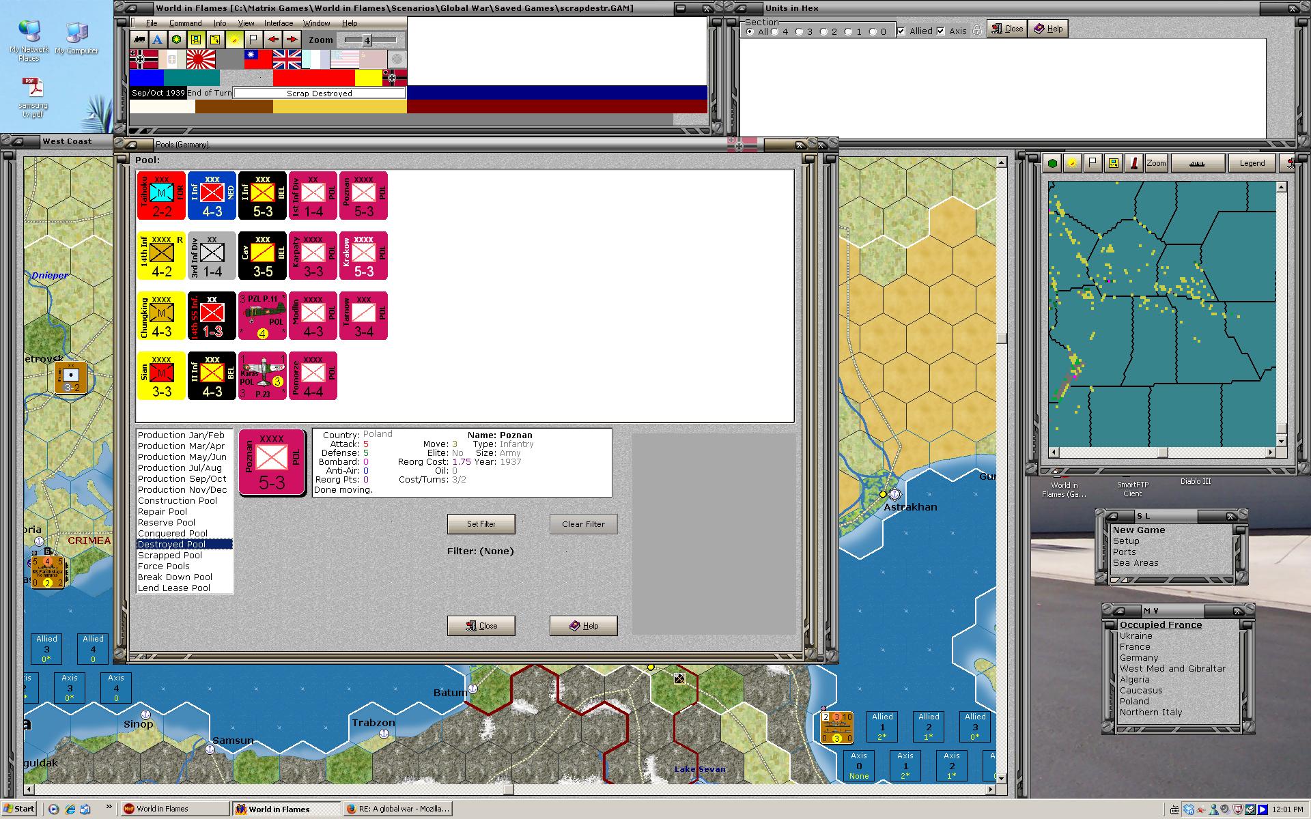
Task: Select section 0 radio button
Action: [x=873, y=31]
